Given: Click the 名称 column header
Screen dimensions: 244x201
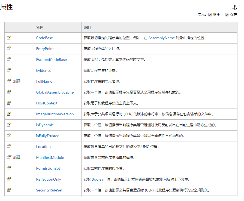Looking at the screenshot, I should coord(40,27).
